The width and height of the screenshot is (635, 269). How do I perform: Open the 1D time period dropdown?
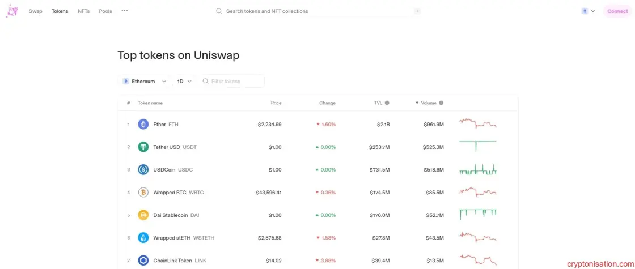tap(184, 82)
